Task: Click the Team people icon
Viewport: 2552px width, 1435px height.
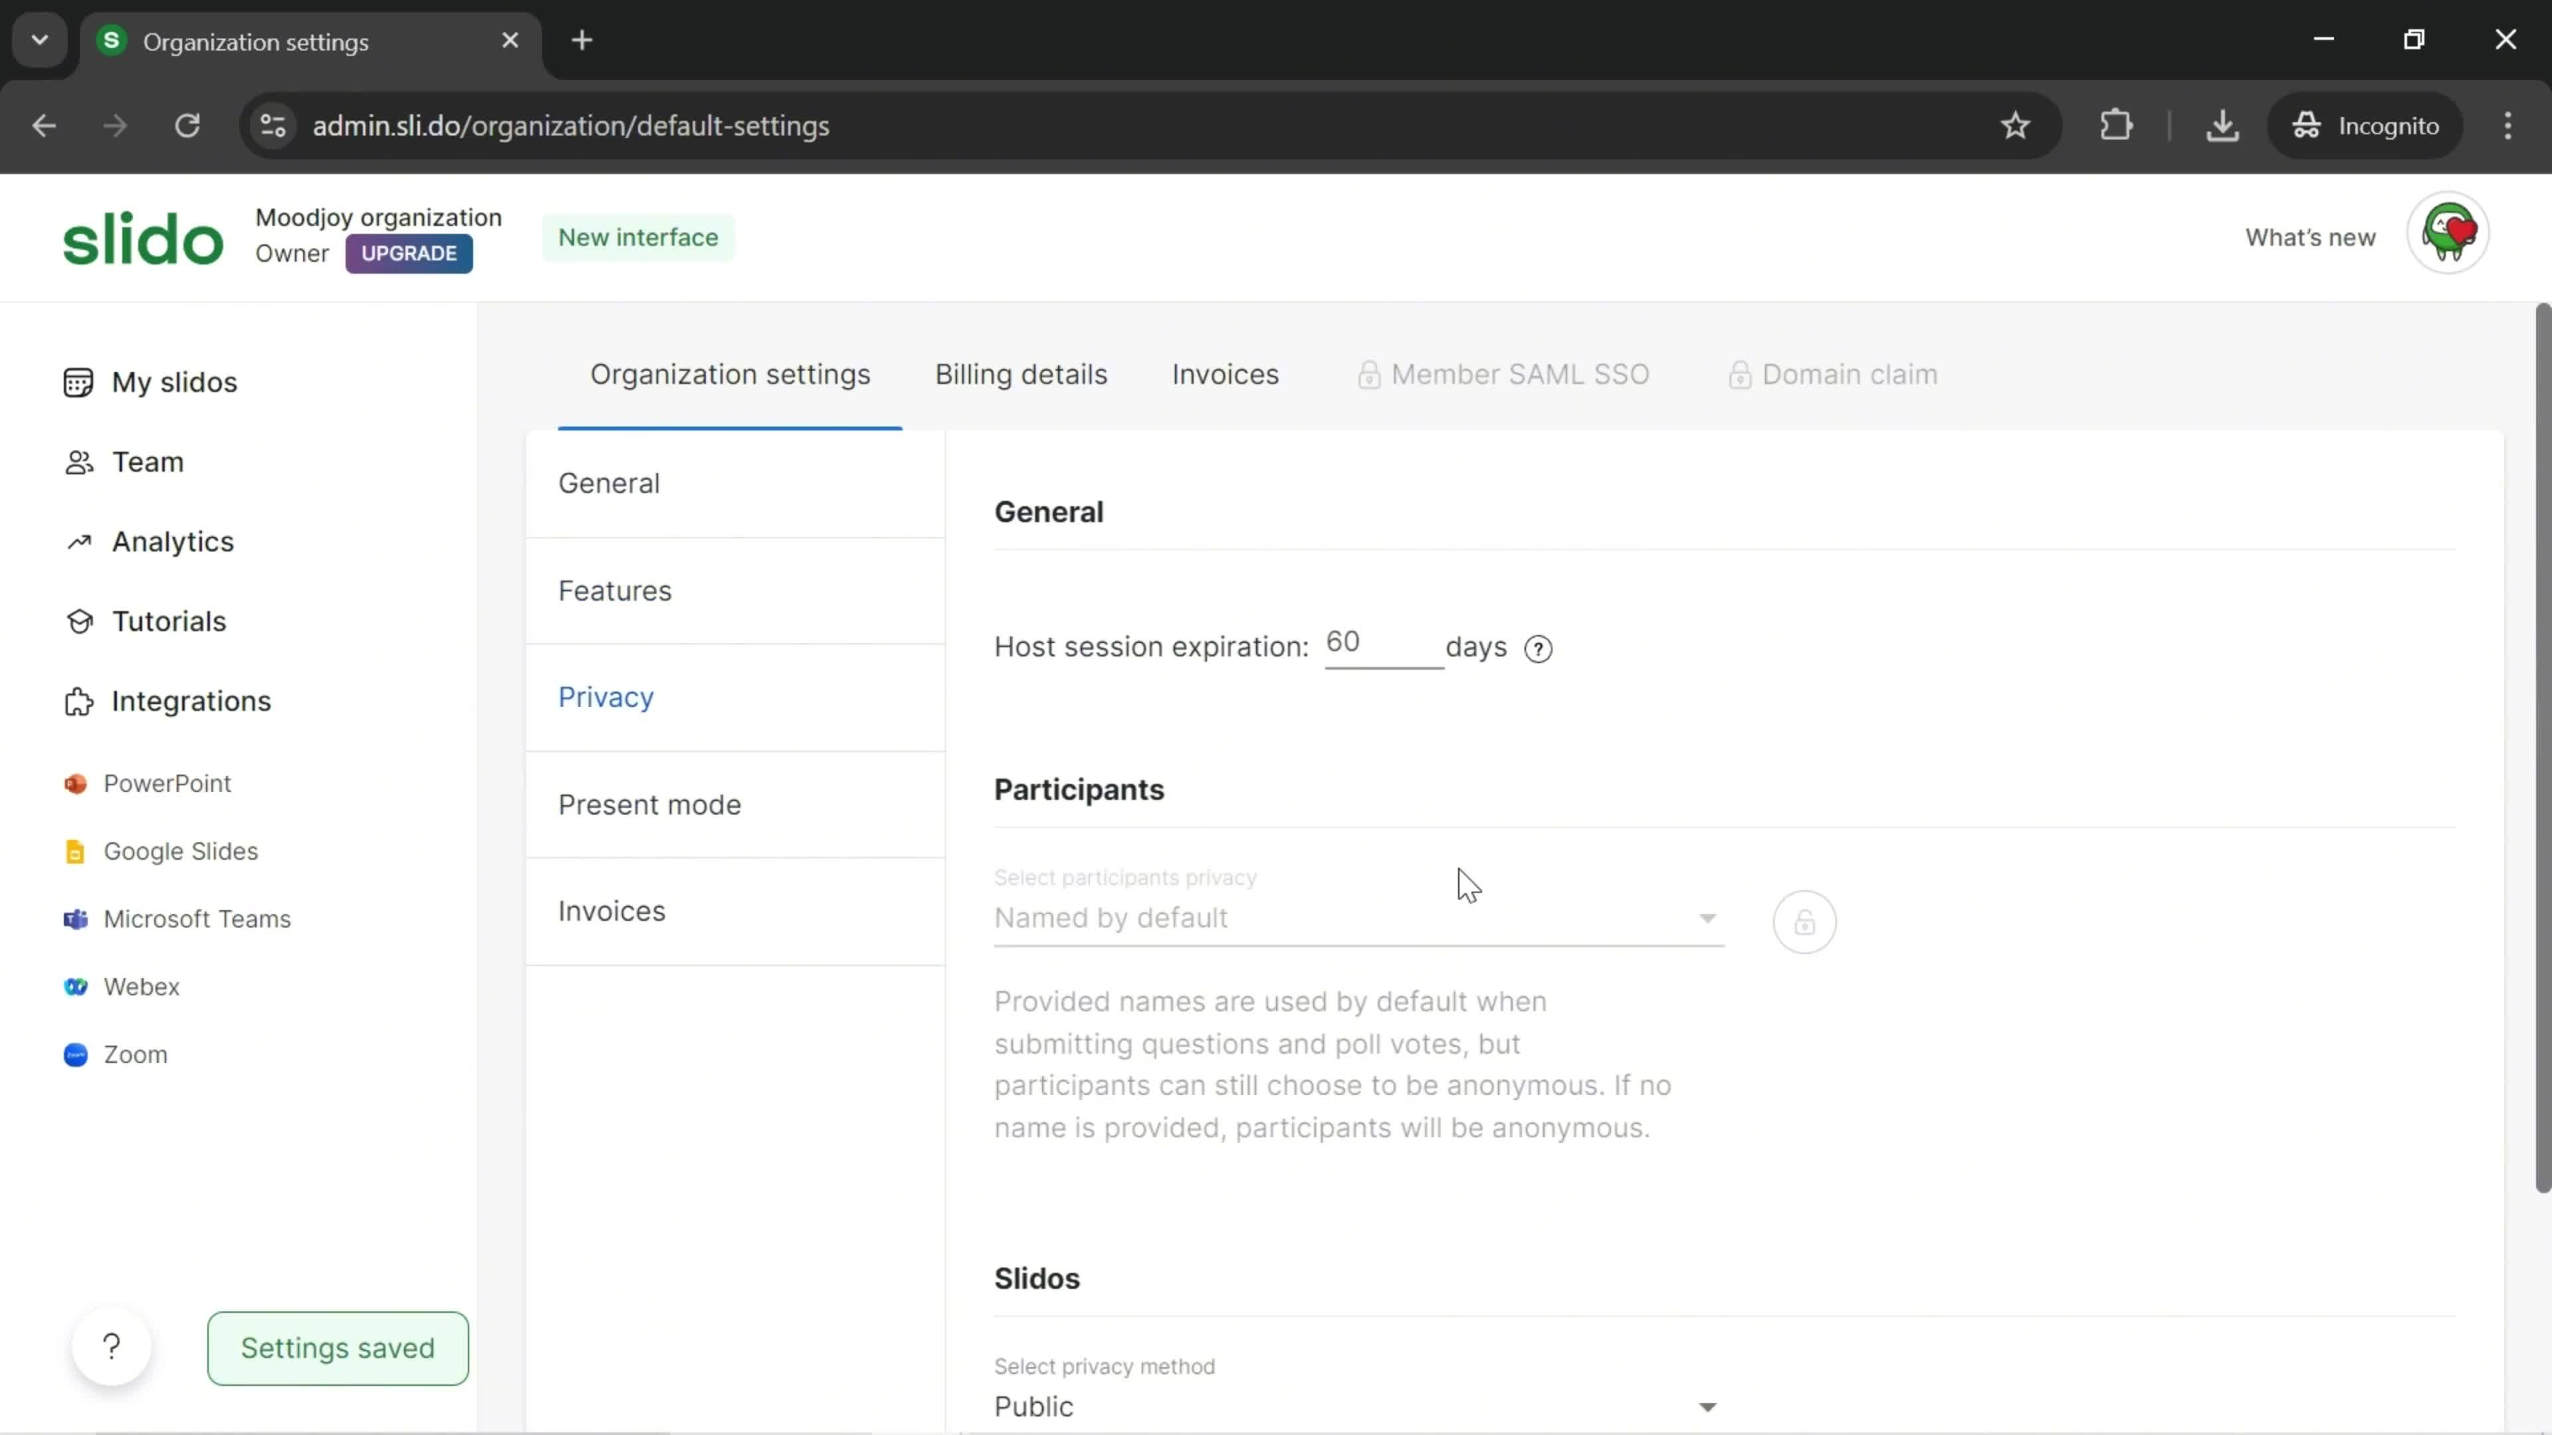Action: (79, 462)
